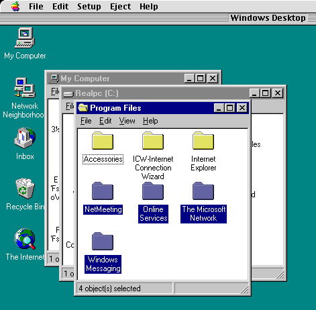
Task: Close the My Computer window
Action: pyautogui.click(x=213, y=79)
